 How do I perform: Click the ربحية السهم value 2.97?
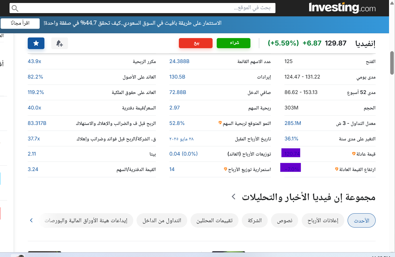coord(175,108)
